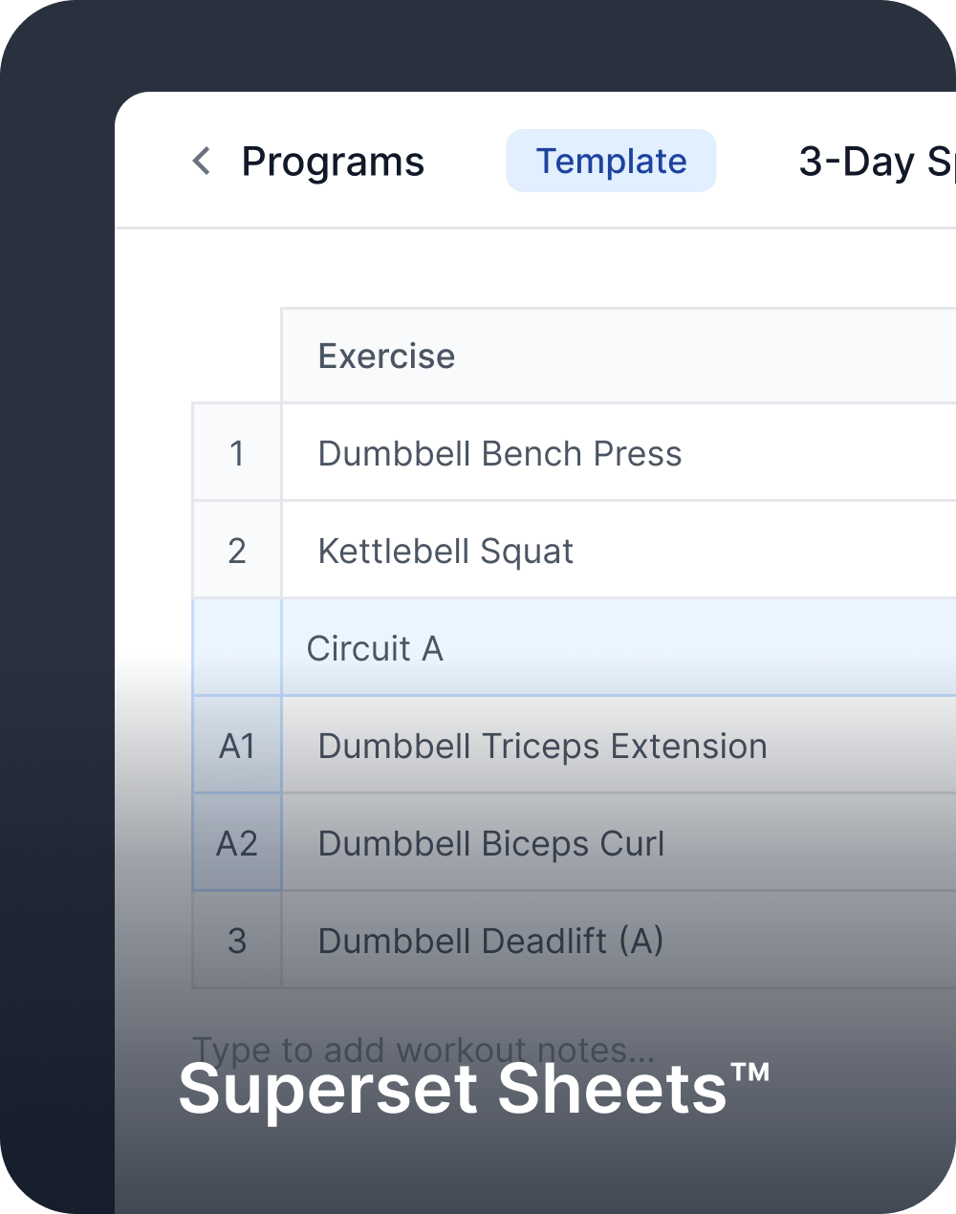956x1214 pixels.
Task: Open the Dumbbell Bench Press cell
Action: [x=499, y=453]
